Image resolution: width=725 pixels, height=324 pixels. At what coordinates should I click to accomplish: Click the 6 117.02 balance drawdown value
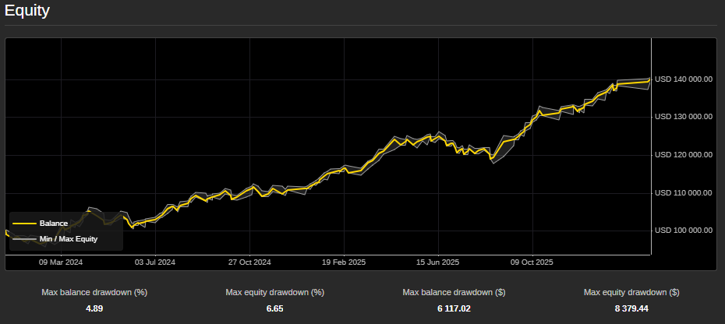click(452, 308)
